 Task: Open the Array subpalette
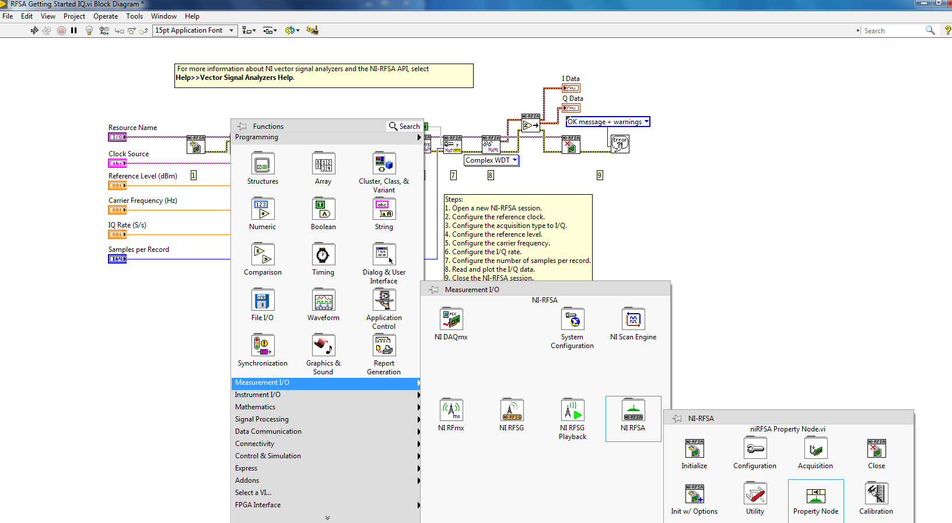(x=323, y=169)
